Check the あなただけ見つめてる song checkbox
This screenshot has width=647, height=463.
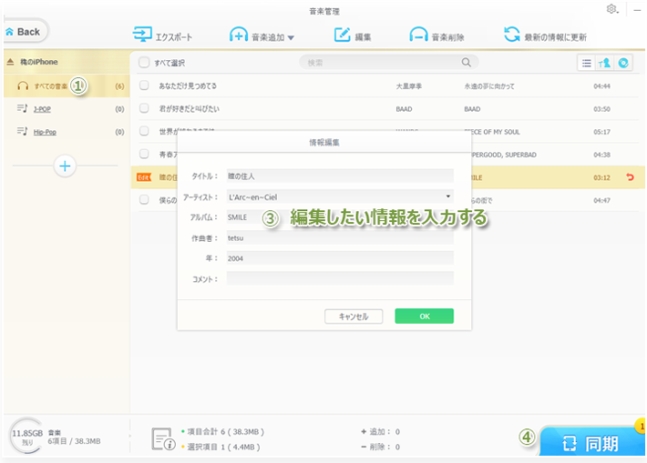144,86
